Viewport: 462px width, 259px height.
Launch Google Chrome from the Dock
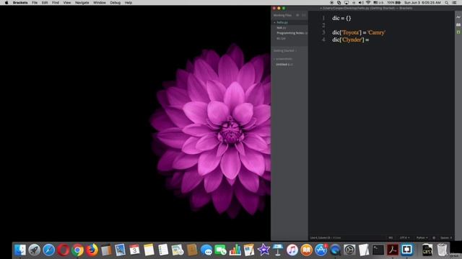pos(77,250)
